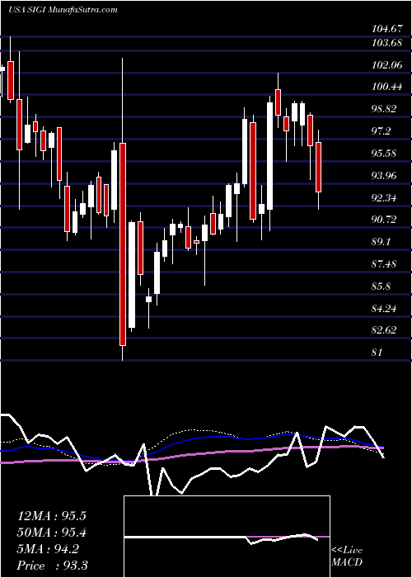Viewport: 412px width, 578px height.
Task: Select the 84.24 price axis label
Action: tap(385, 308)
